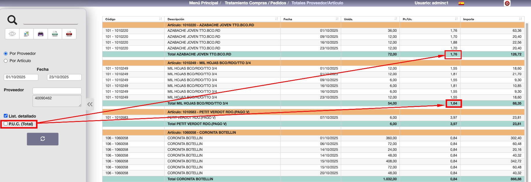Screen dimensions: 531x182
Task: Go to Menú Principal breadcrumb
Action: click(204, 3)
